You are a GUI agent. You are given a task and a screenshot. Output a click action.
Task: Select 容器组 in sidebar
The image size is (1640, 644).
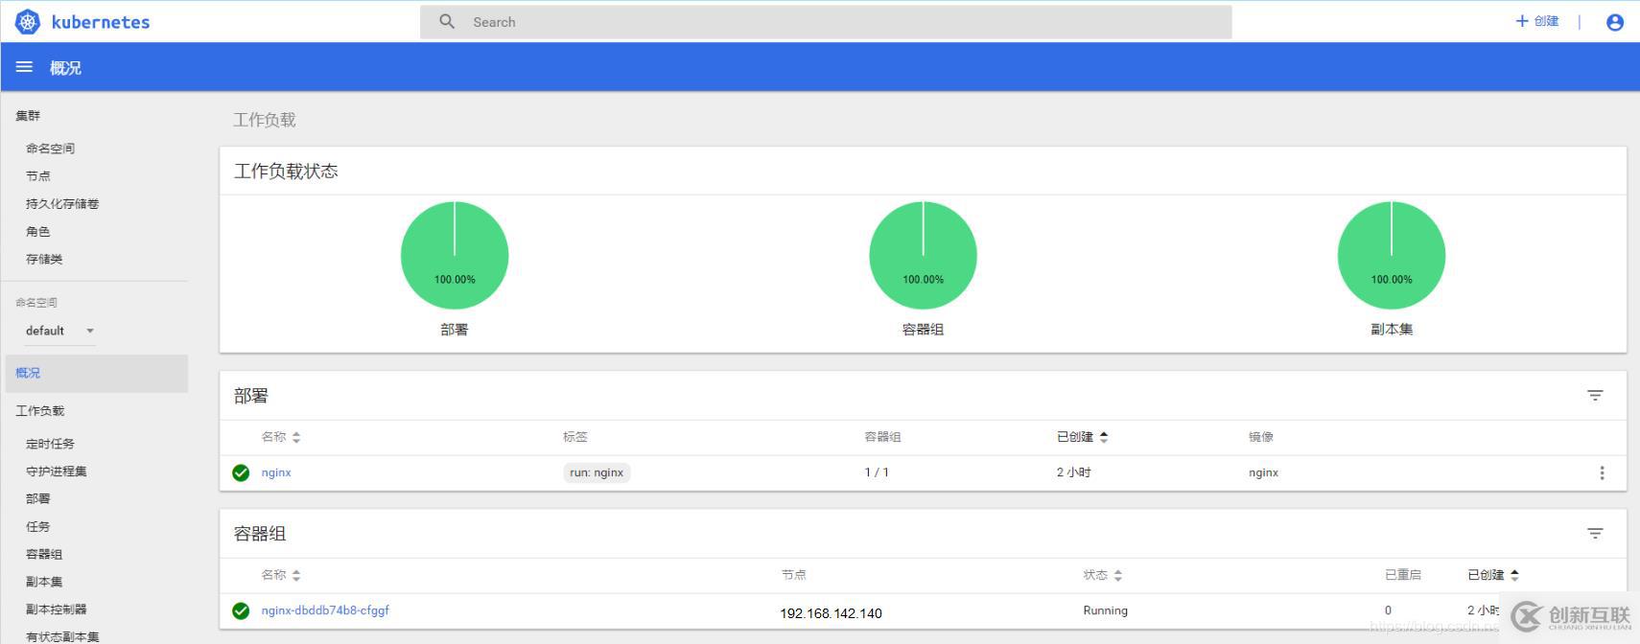pyautogui.click(x=44, y=555)
